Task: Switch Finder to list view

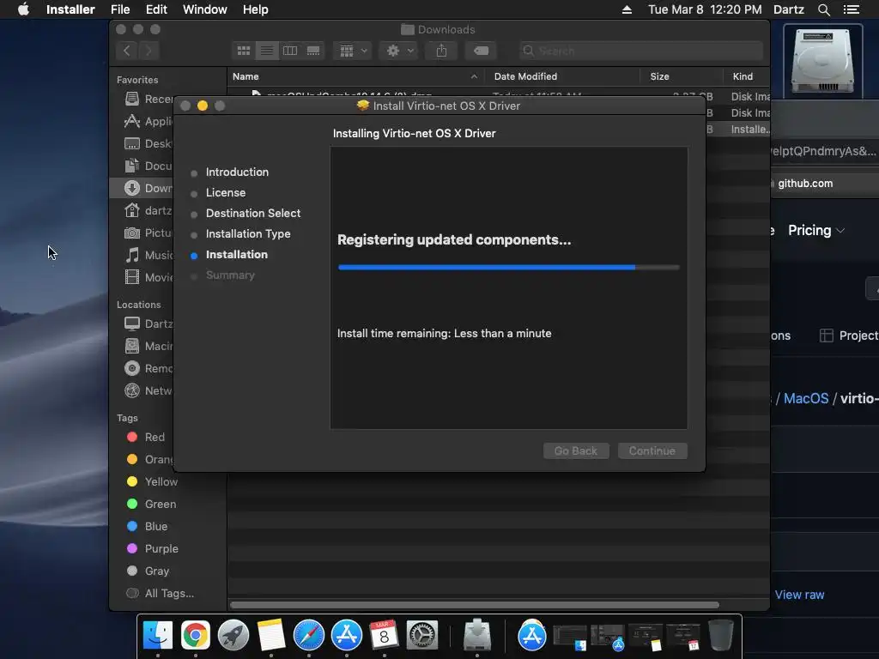Action: point(267,51)
